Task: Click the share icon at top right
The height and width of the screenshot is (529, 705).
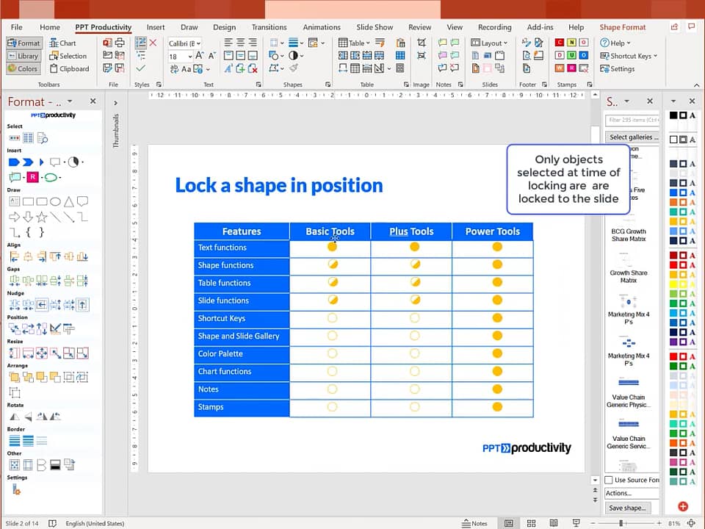Action: (674, 27)
